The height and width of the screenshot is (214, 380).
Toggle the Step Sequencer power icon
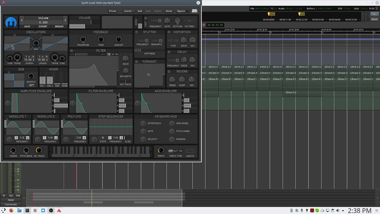click(94, 139)
